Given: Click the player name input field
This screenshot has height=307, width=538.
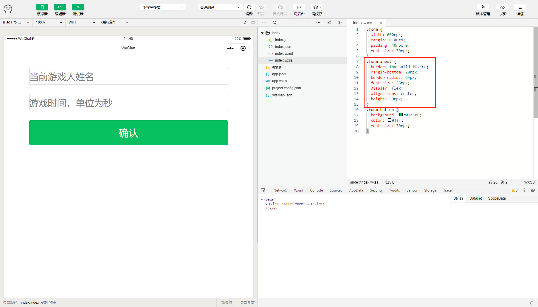Looking at the screenshot, I should coord(128,76).
